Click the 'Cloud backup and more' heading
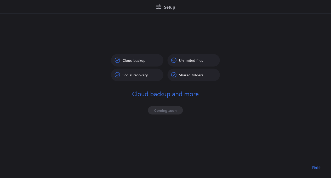Image resolution: width=331 pixels, height=178 pixels. pyautogui.click(x=165, y=94)
